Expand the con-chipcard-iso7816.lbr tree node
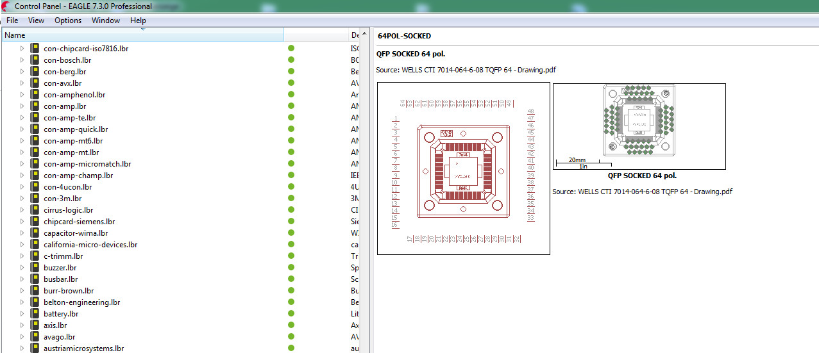Viewport: 819px width, 353px height. (x=22, y=49)
